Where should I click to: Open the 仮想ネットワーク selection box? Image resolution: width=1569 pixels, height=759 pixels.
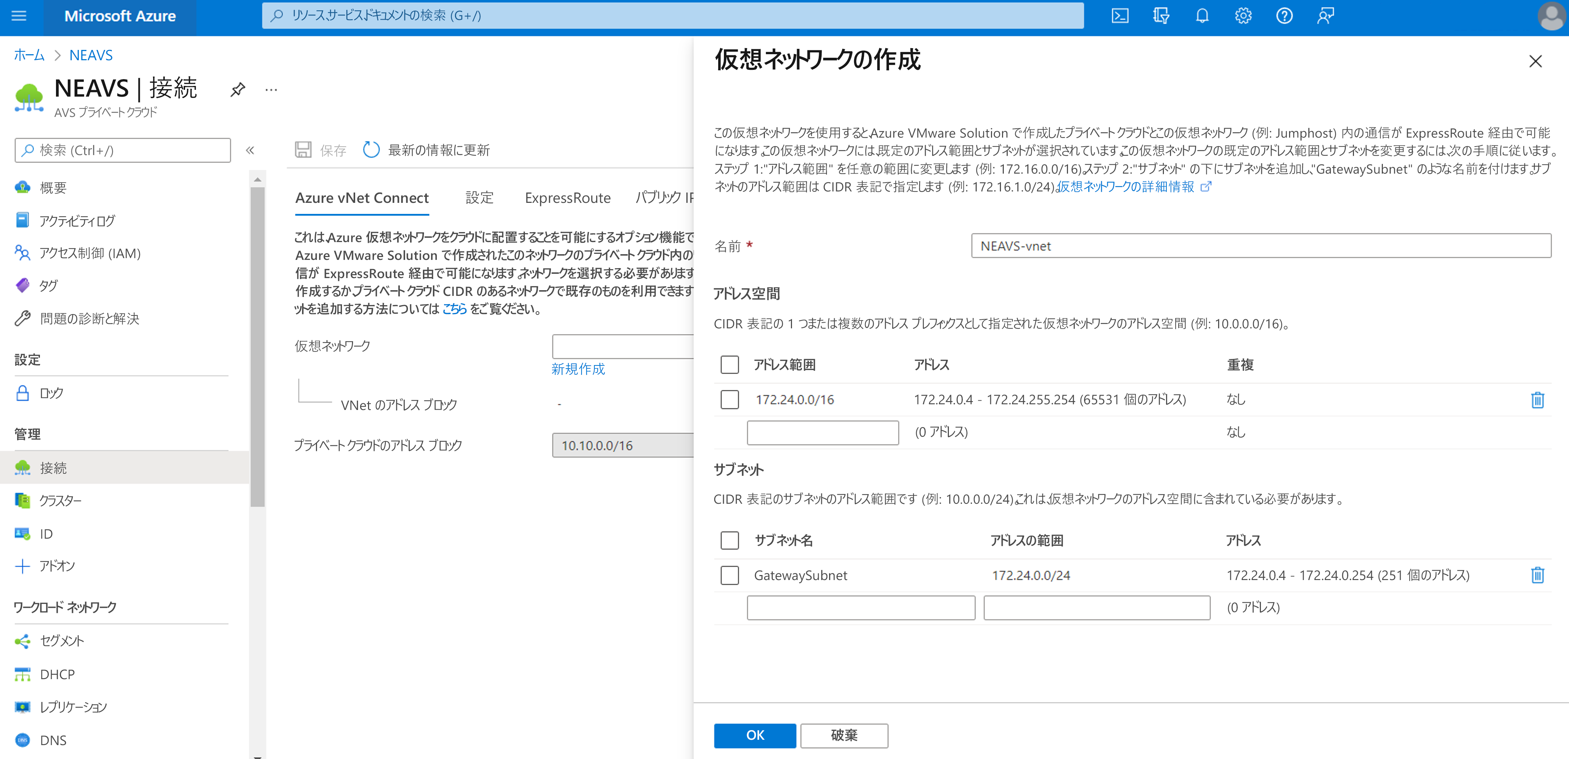tap(623, 347)
